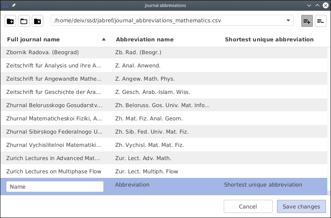Click abbreviation Z. Anal. Anwend.

[x=138, y=65]
